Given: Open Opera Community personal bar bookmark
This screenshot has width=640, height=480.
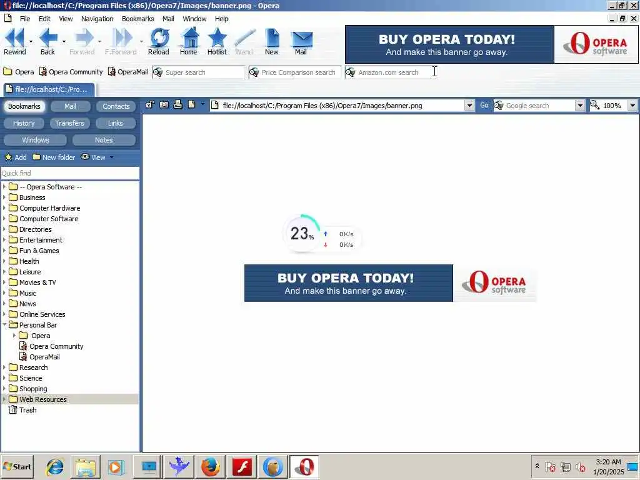Looking at the screenshot, I should point(71,72).
